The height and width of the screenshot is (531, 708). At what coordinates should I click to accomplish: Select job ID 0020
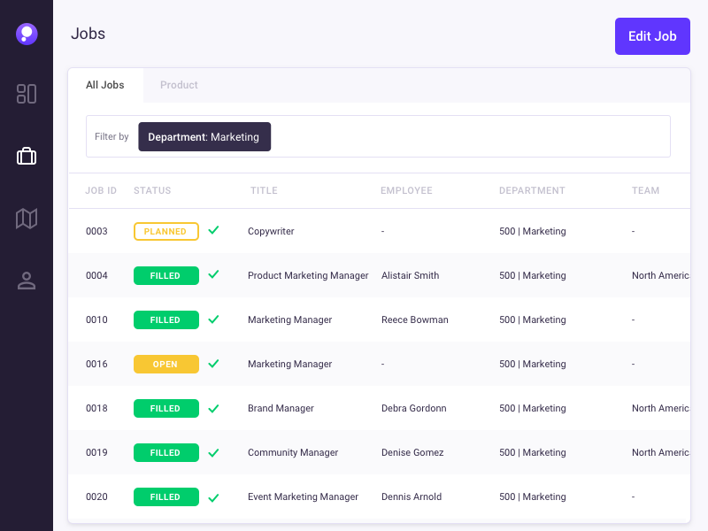point(96,496)
